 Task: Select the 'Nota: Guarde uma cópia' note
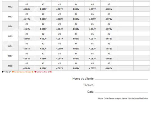(123, 98)
